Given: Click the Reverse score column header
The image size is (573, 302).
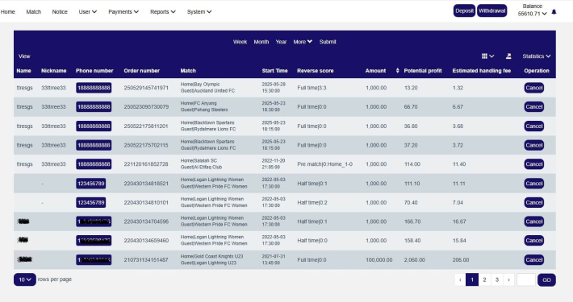Looking at the screenshot, I should click(316, 71).
